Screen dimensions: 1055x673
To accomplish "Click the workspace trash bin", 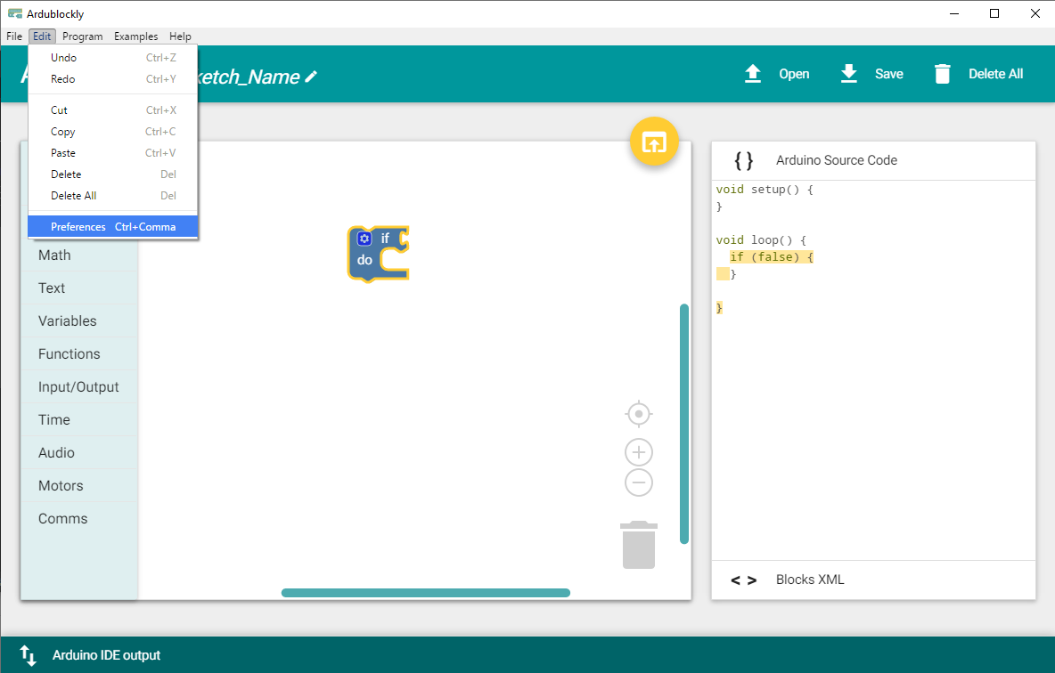I will pyautogui.click(x=639, y=545).
